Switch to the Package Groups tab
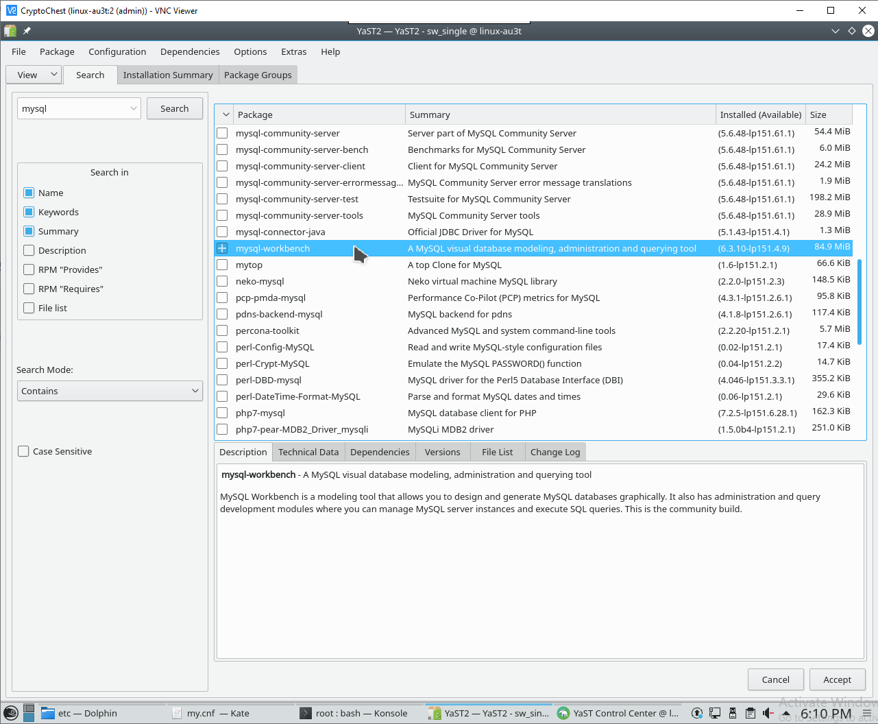Screen dimensions: 878x724 tap(258, 75)
